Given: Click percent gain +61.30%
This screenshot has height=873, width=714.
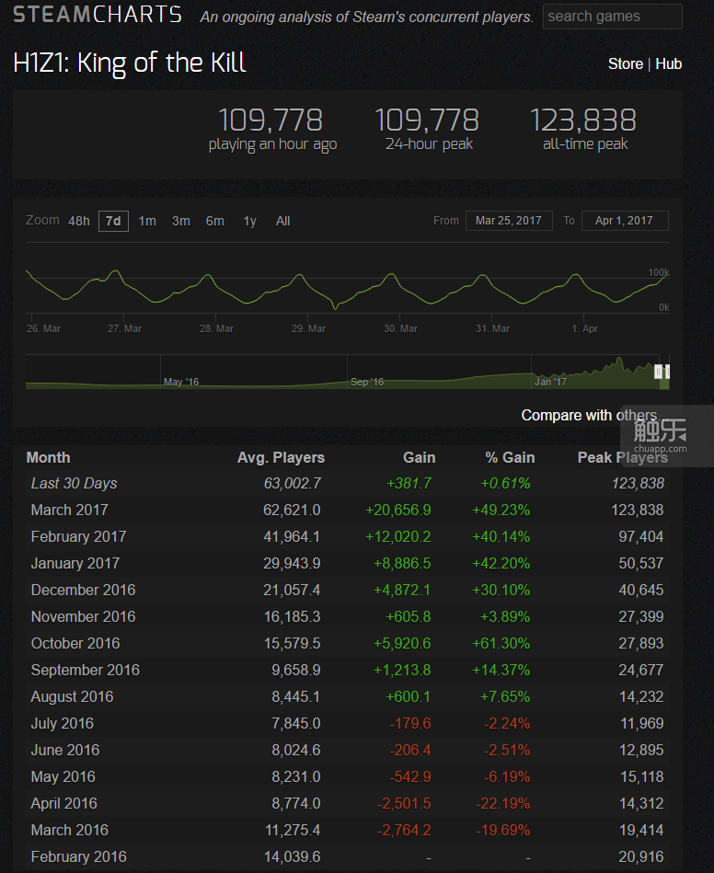Looking at the screenshot, I should coord(501,644).
